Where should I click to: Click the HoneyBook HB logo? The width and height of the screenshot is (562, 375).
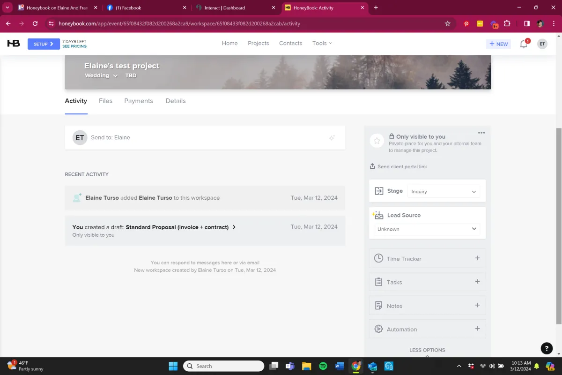pos(14,43)
